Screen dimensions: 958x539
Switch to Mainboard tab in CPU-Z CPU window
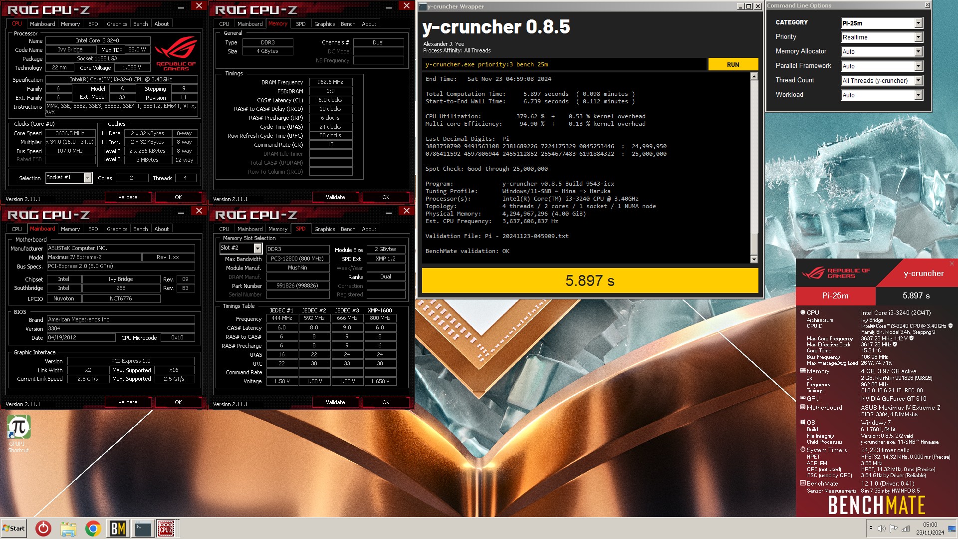pyautogui.click(x=42, y=24)
